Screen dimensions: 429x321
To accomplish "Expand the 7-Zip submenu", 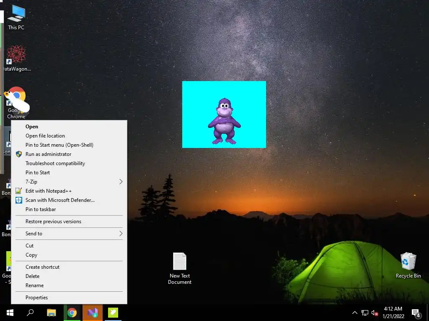I will coord(69,182).
